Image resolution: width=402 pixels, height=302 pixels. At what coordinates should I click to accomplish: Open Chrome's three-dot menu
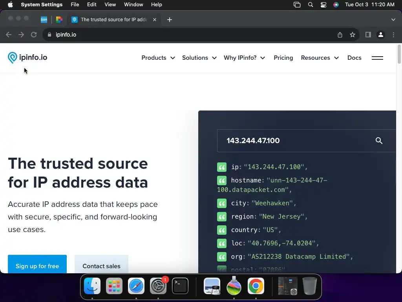(393, 35)
